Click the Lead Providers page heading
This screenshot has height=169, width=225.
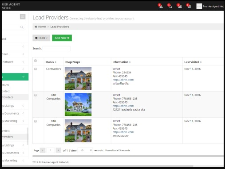(x=51, y=18)
